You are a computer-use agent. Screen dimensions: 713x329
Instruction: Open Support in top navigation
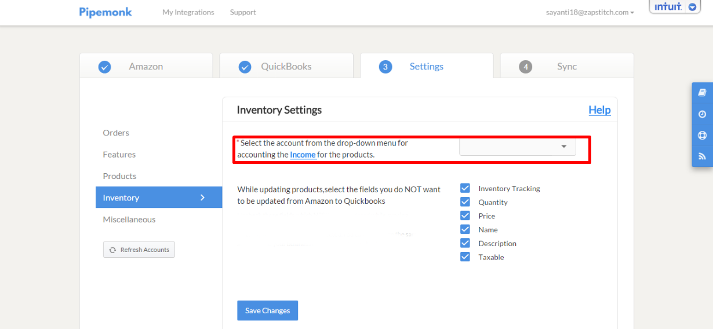243,12
